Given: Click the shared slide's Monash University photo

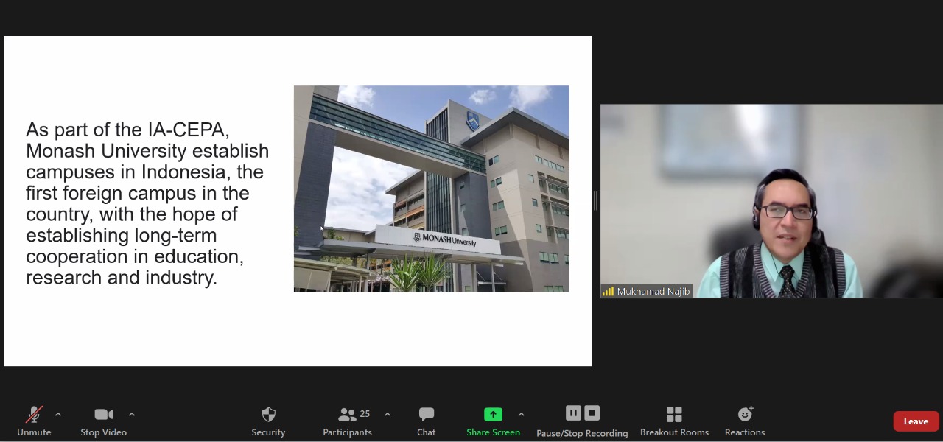Looking at the screenshot, I should pyautogui.click(x=431, y=189).
